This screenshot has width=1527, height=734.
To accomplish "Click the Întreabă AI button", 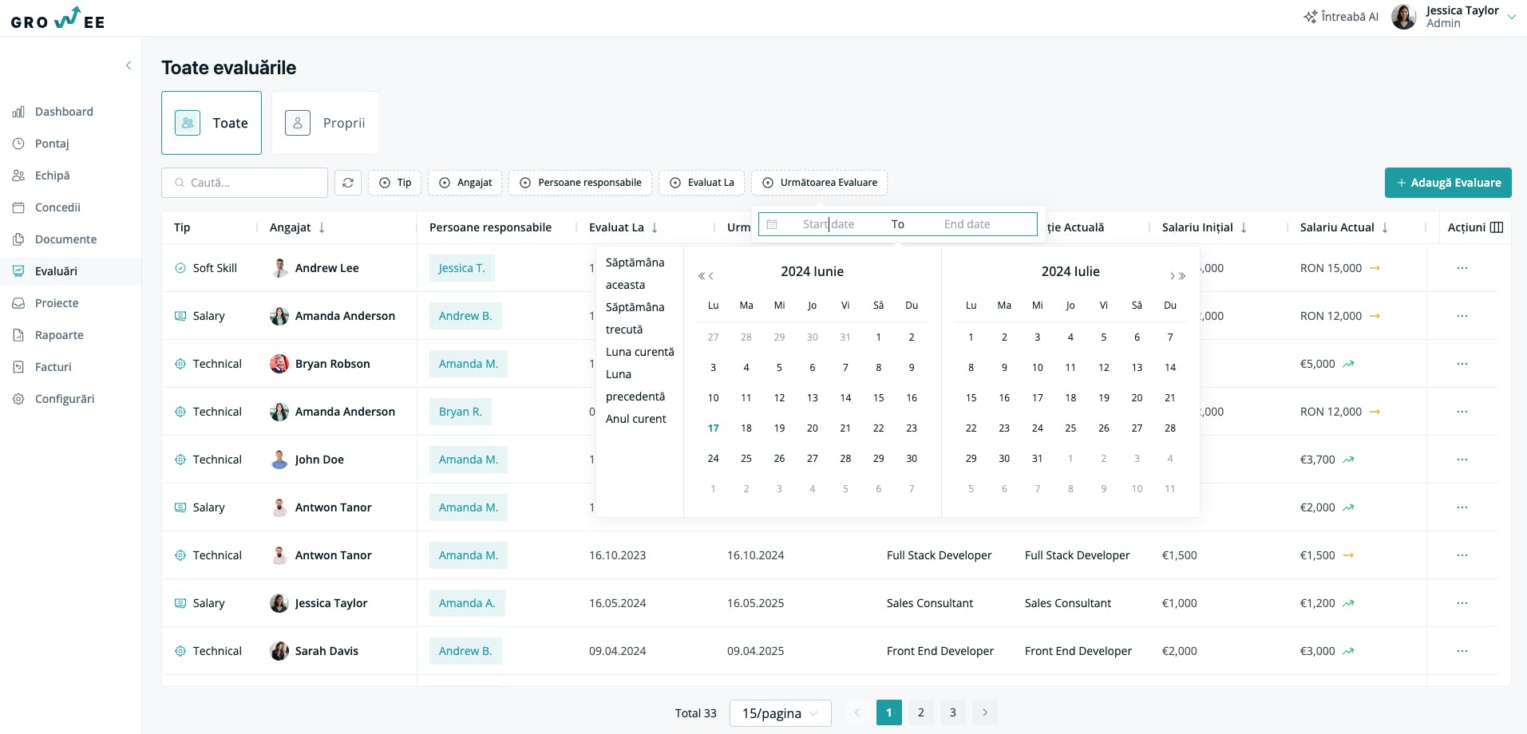I will point(1341,17).
